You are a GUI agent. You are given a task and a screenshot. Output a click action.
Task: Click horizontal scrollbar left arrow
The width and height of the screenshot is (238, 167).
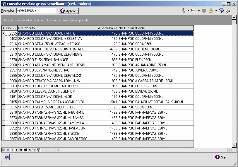[x=58, y=150]
